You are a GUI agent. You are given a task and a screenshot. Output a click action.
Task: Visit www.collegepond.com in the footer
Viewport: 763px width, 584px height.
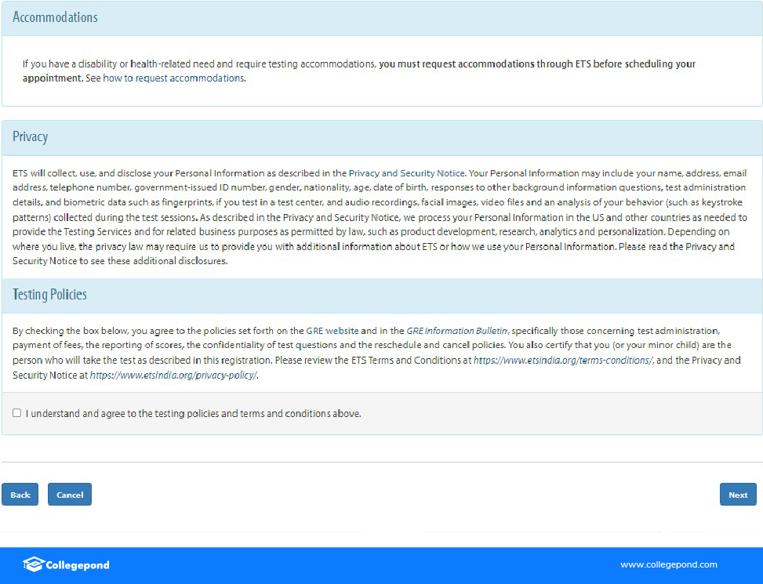[668, 564]
